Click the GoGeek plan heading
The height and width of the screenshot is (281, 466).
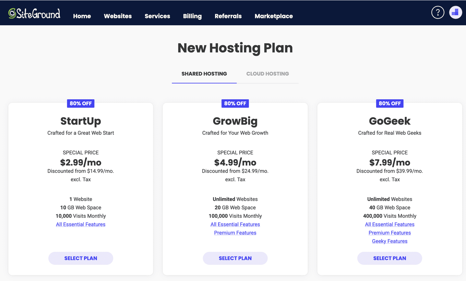(x=390, y=121)
